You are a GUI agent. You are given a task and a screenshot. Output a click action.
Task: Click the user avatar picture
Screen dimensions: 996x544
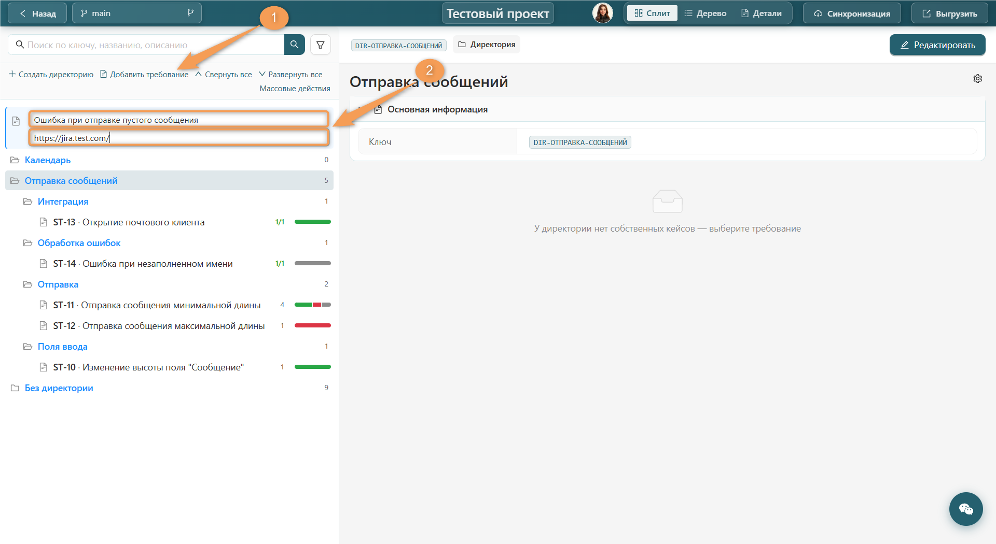[603, 13]
